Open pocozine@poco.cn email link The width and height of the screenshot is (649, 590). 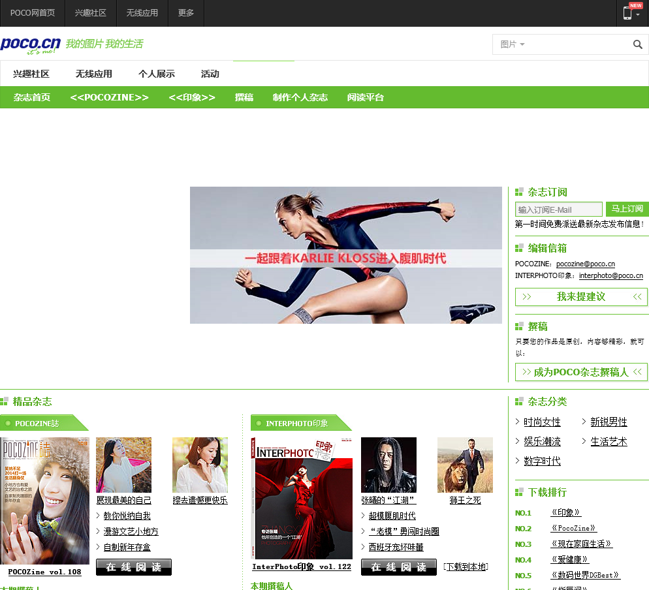585,264
